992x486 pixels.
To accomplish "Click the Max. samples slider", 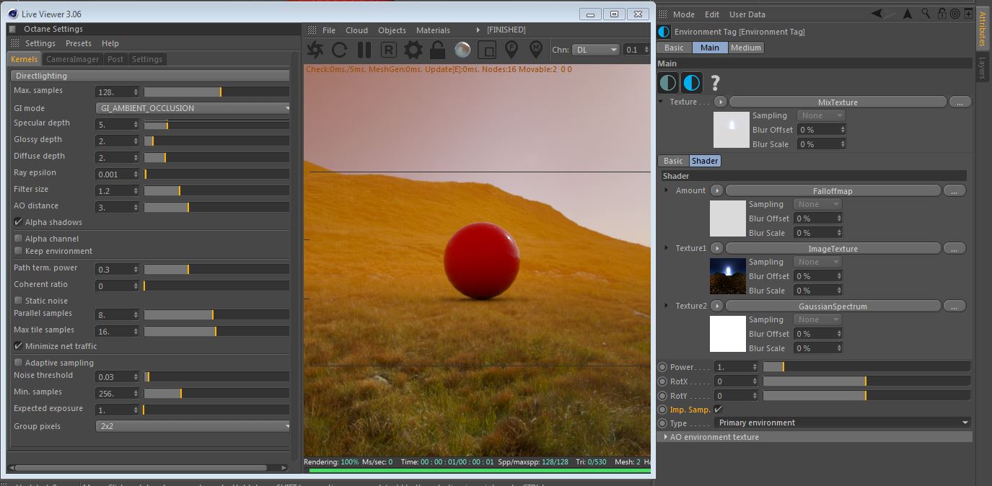I will click(x=216, y=92).
